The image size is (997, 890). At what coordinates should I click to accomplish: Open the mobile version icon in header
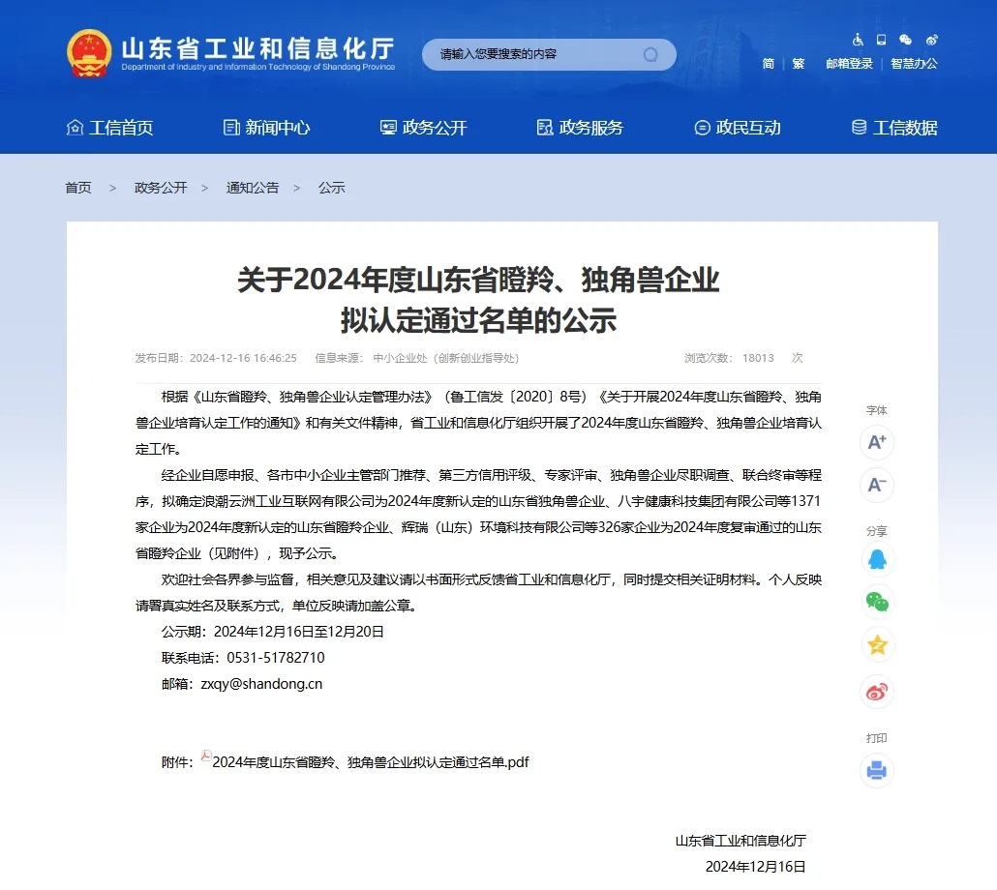click(881, 40)
